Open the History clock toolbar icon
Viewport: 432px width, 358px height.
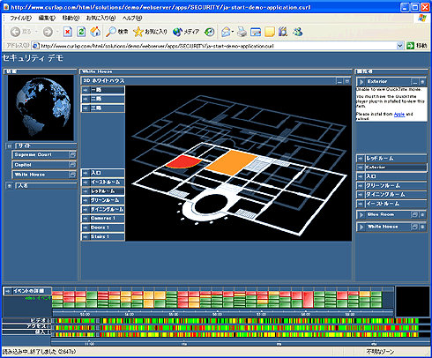pos(210,32)
